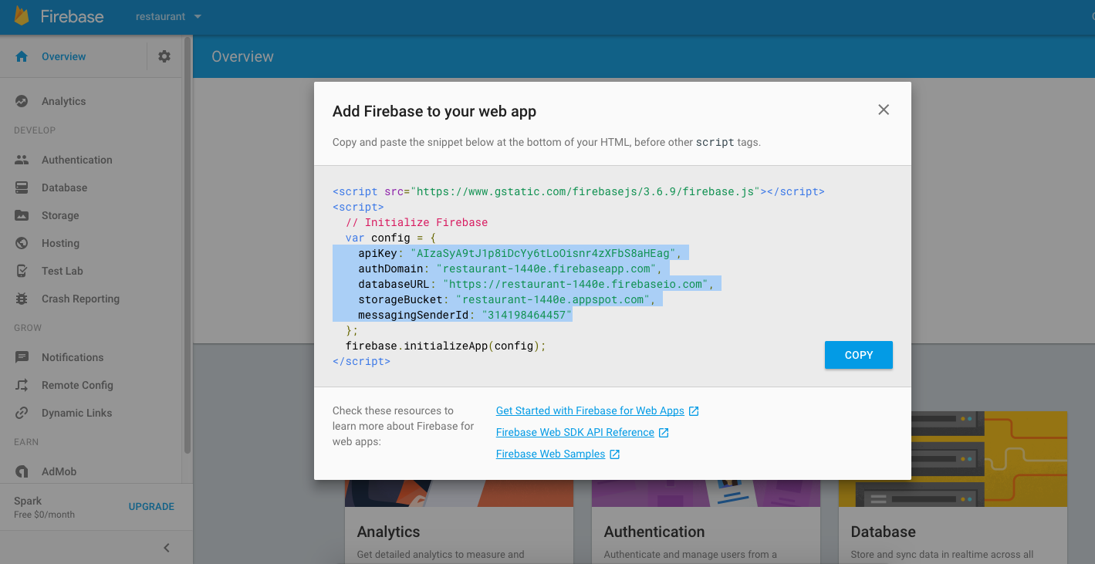Open Dynamic Links section

point(77,413)
